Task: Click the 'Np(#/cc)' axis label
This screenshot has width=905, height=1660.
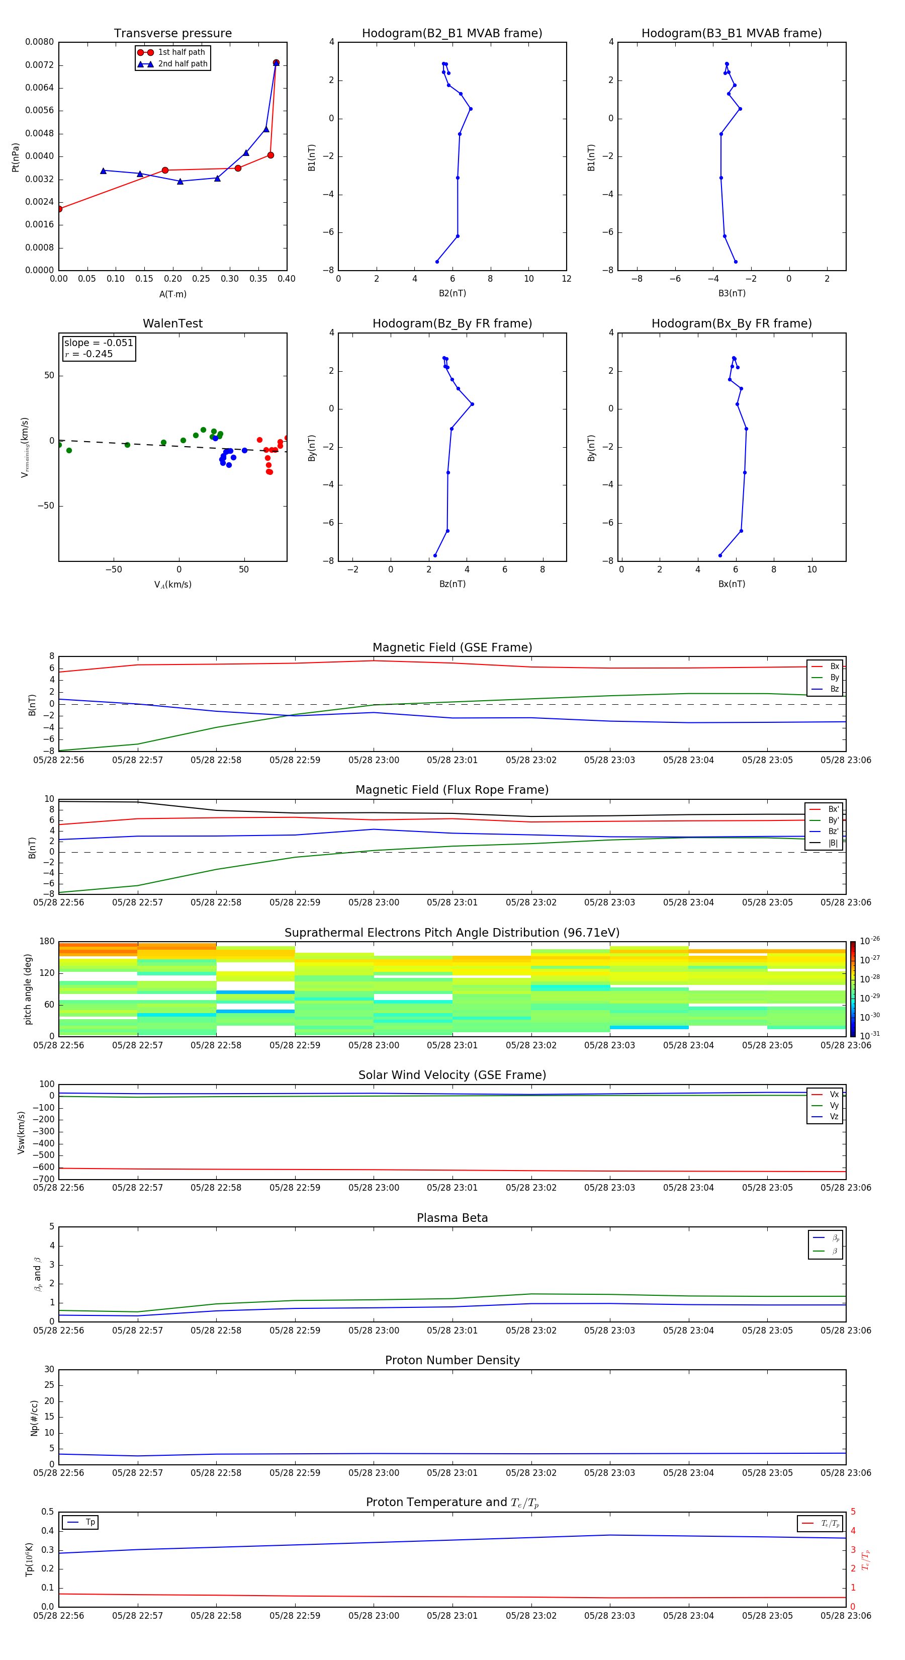Action: 34,1417
